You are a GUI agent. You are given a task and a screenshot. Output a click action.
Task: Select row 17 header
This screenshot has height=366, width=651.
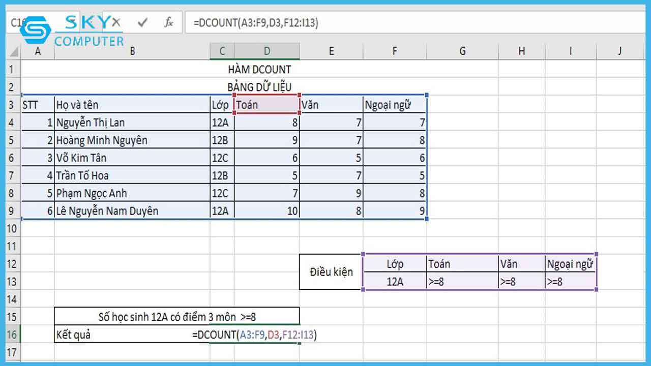(x=14, y=352)
